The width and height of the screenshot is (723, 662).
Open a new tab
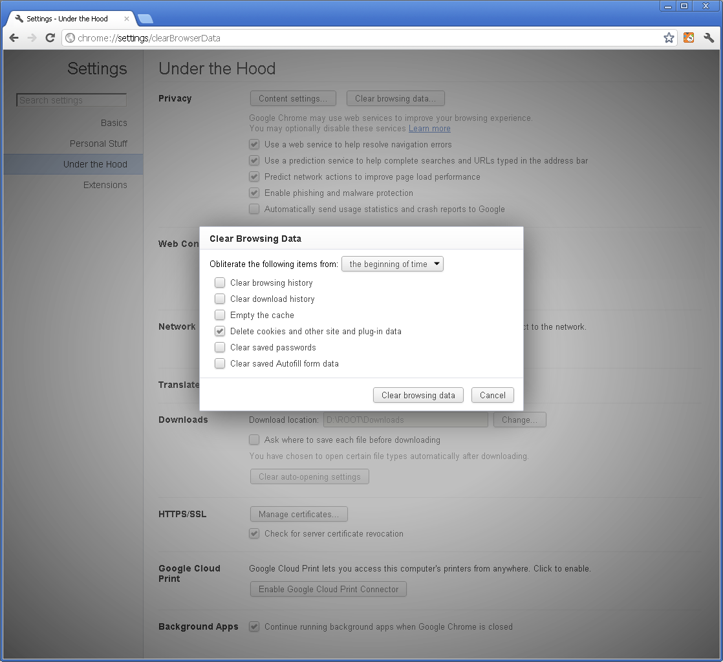tap(146, 19)
